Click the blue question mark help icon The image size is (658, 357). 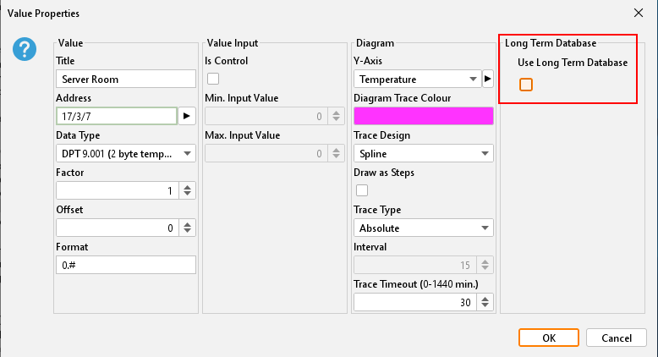click(x=24, y=50)
